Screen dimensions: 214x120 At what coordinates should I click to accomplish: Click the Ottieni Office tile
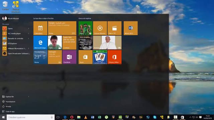(114, 57)
